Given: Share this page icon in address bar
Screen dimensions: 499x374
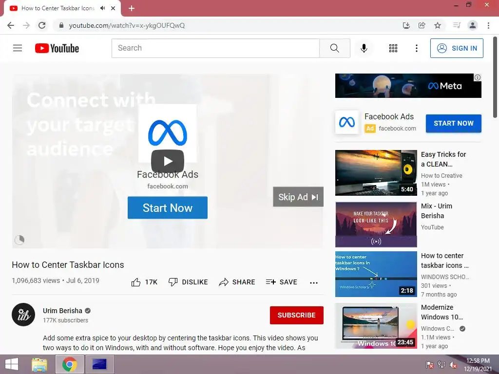Looking at the screenshot, I should [x=422, y=25].
